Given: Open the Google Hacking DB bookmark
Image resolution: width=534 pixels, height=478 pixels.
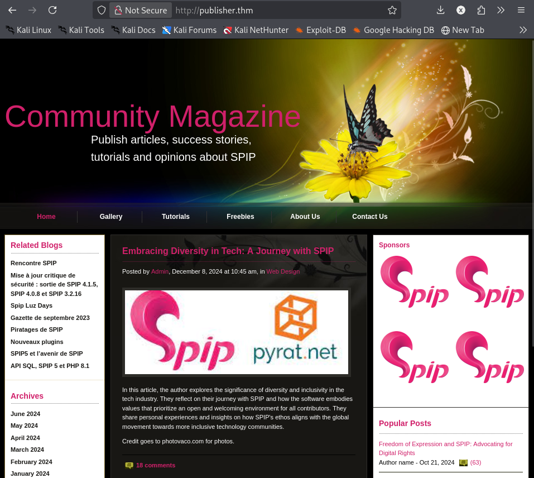Looking at the screenshot, I should (393, 30).
